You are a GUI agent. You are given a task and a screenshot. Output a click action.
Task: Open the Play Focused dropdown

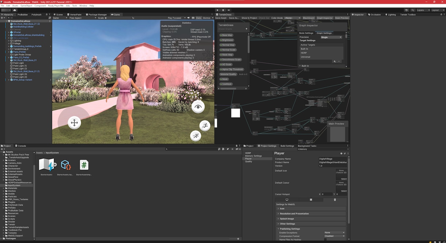[176, 18]
